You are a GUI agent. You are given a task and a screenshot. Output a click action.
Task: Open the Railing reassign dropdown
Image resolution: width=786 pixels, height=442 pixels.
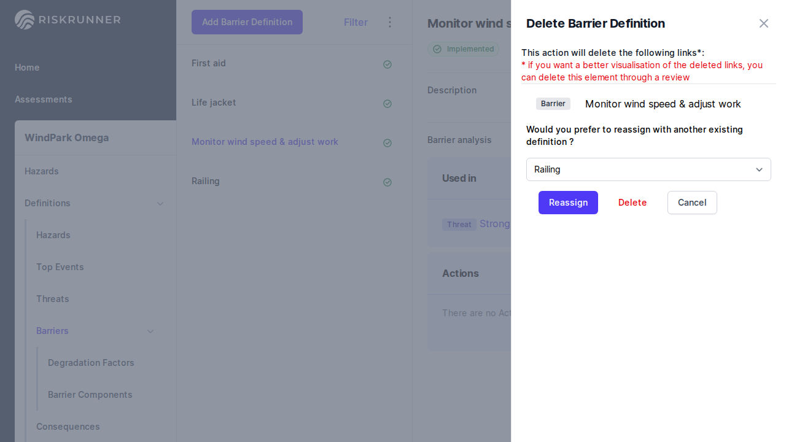[x=648, y=169]
